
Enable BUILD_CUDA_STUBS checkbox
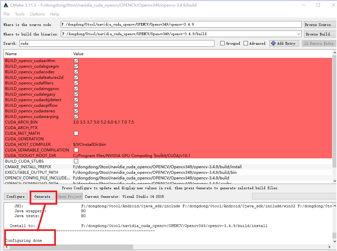76,161
